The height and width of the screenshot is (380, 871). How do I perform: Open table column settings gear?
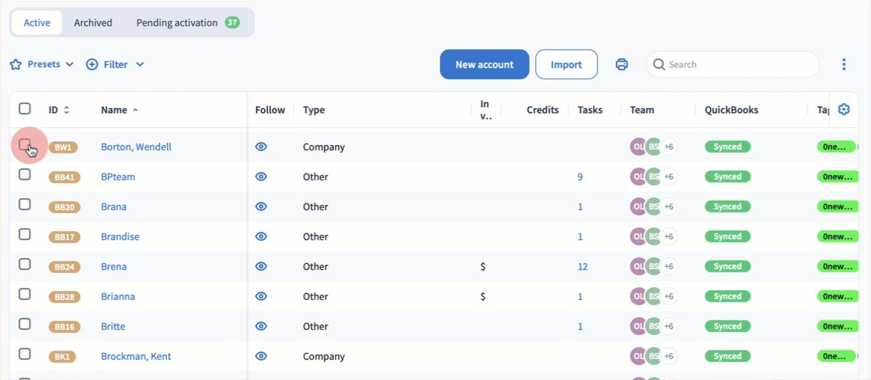tap(844, 109)
